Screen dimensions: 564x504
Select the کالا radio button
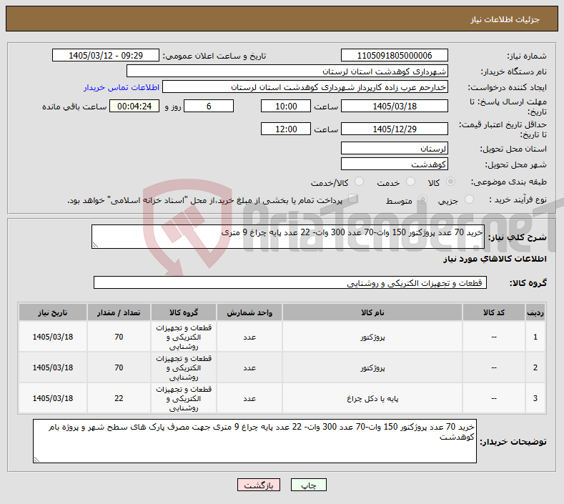(450, 182)
